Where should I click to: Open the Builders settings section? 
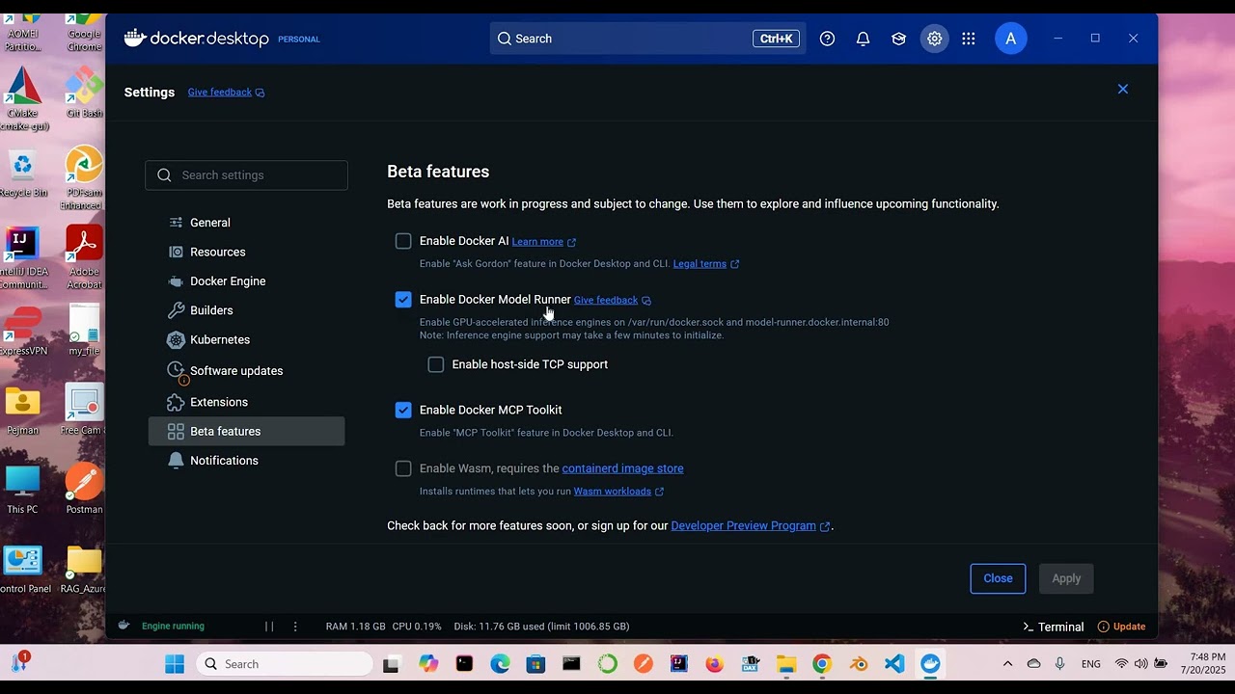(x=246, y=310)
